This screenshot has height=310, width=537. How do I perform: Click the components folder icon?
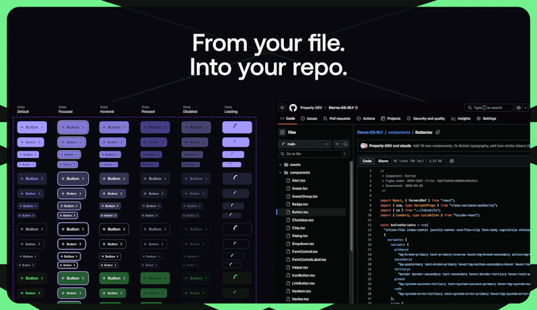(287, 173)
